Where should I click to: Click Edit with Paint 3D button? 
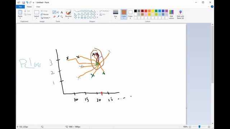point(180,14)
